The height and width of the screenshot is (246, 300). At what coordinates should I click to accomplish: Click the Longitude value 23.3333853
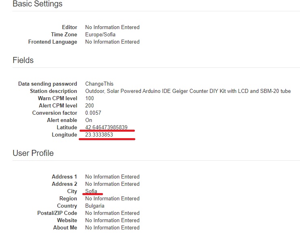point(99,135)
